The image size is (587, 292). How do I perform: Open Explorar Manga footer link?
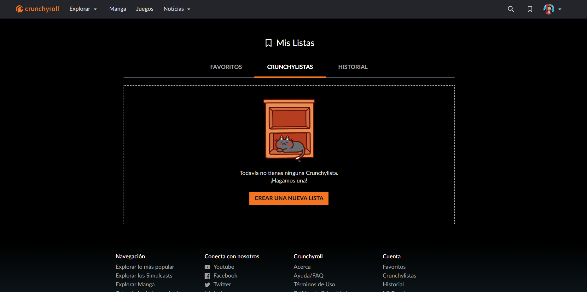(x=135, y=284)
